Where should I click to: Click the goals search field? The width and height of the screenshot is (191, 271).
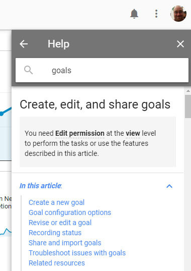[x=102, y=70]
